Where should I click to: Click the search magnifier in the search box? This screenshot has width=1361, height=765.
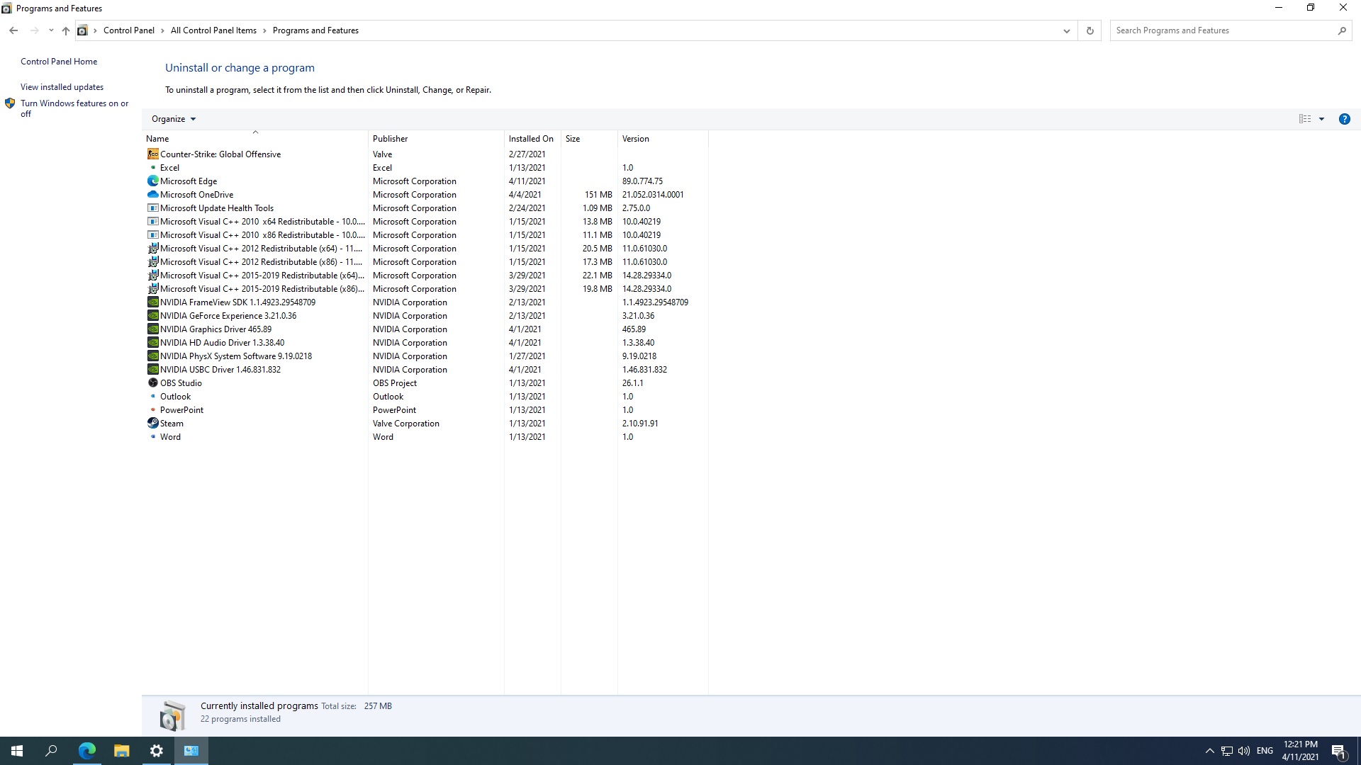[x=1341, y=30]
